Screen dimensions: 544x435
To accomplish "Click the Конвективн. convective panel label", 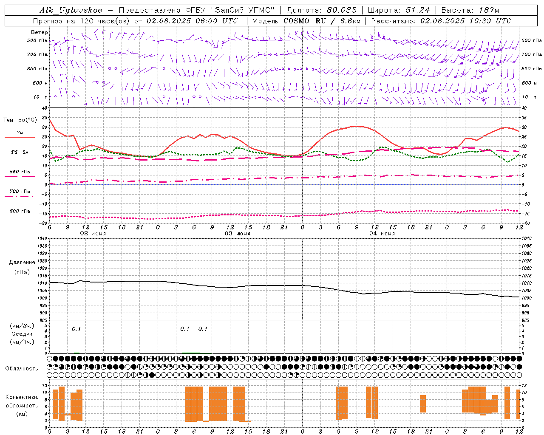I will pos(22,397).
